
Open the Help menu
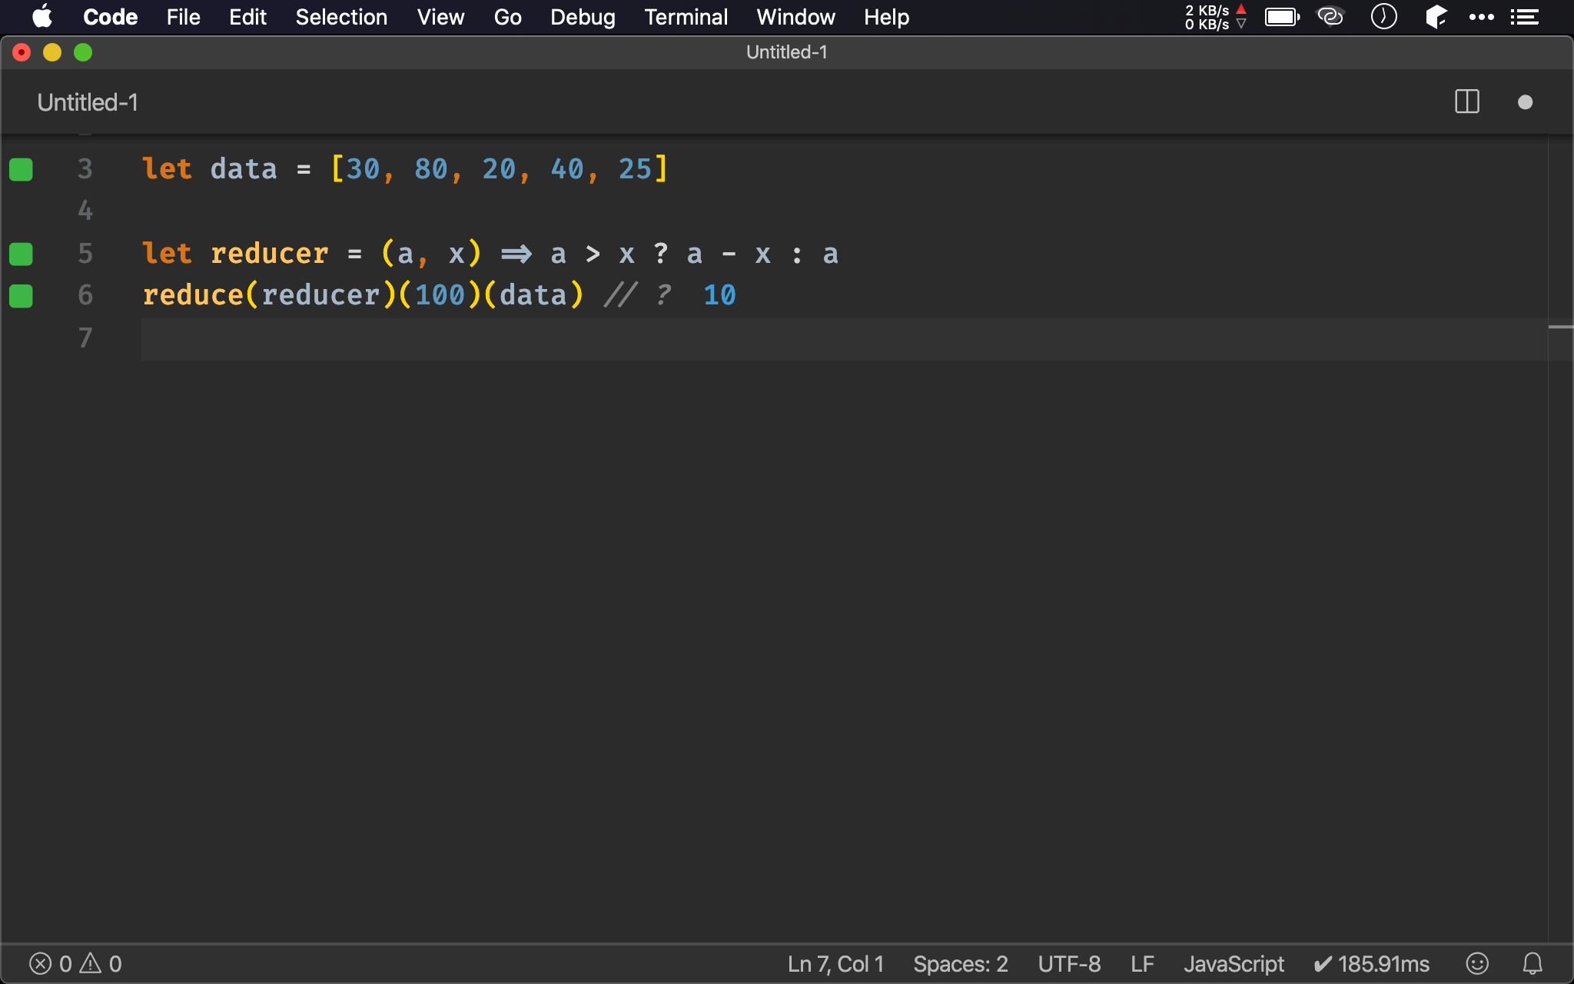(x=886, y=17)
